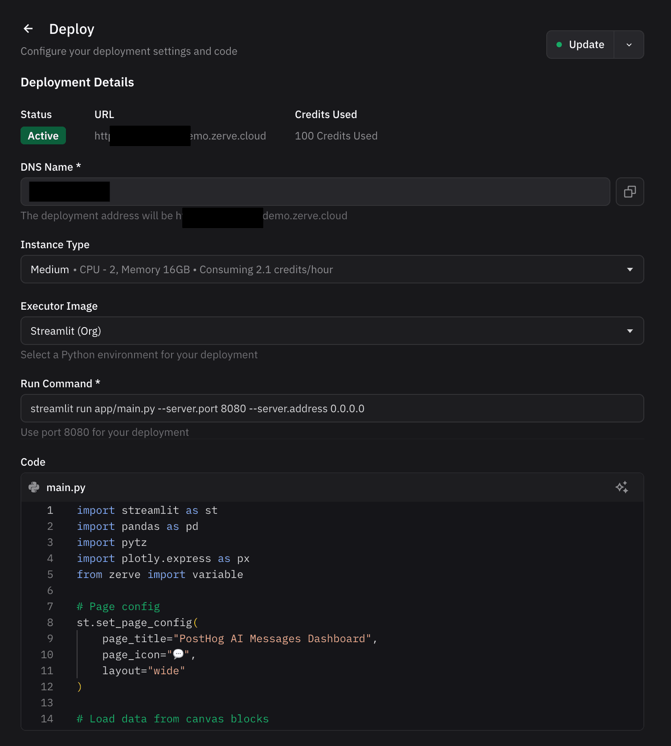Viewport: 671px width, 746px height.
Task: Click the AI sparkle icon in code header
Action: 622,487
